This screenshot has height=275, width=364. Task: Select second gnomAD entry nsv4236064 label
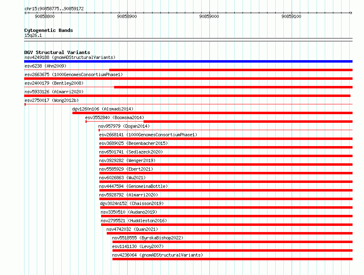coord(157,255)
